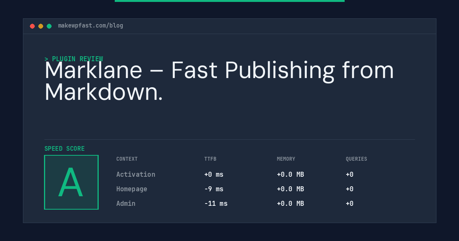The image size is (459, 241).
Task: Click the TTFB column header
Action: pyautogui.click(x=210, y=159)
